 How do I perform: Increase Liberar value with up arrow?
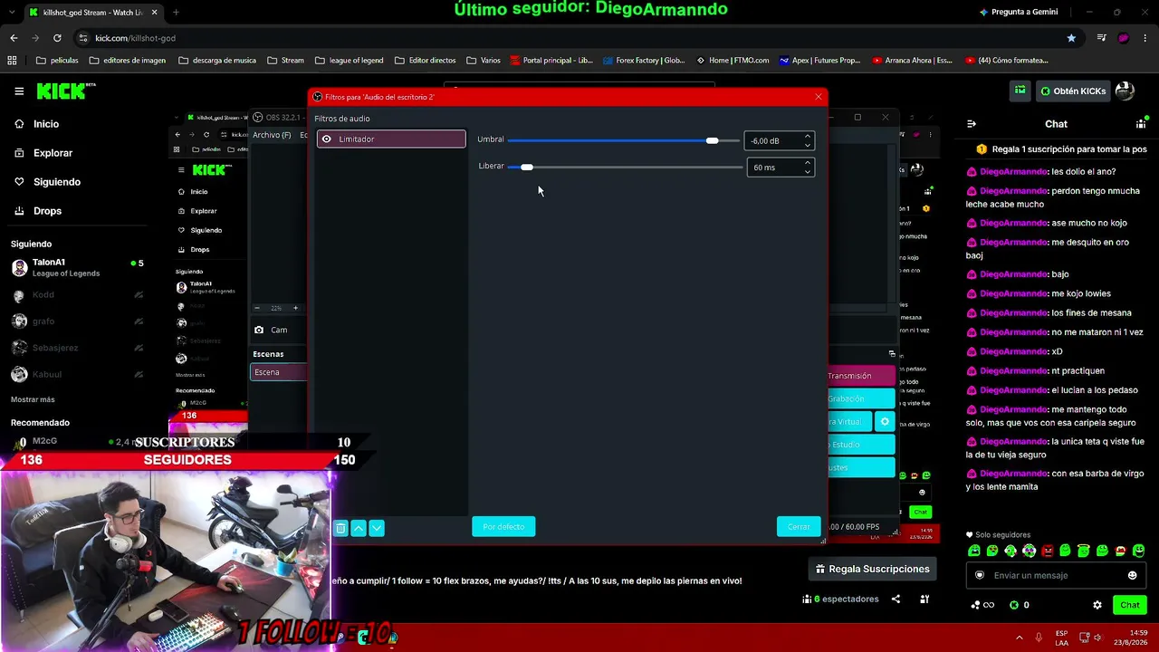pyautogui.click(x=808, y=163)
